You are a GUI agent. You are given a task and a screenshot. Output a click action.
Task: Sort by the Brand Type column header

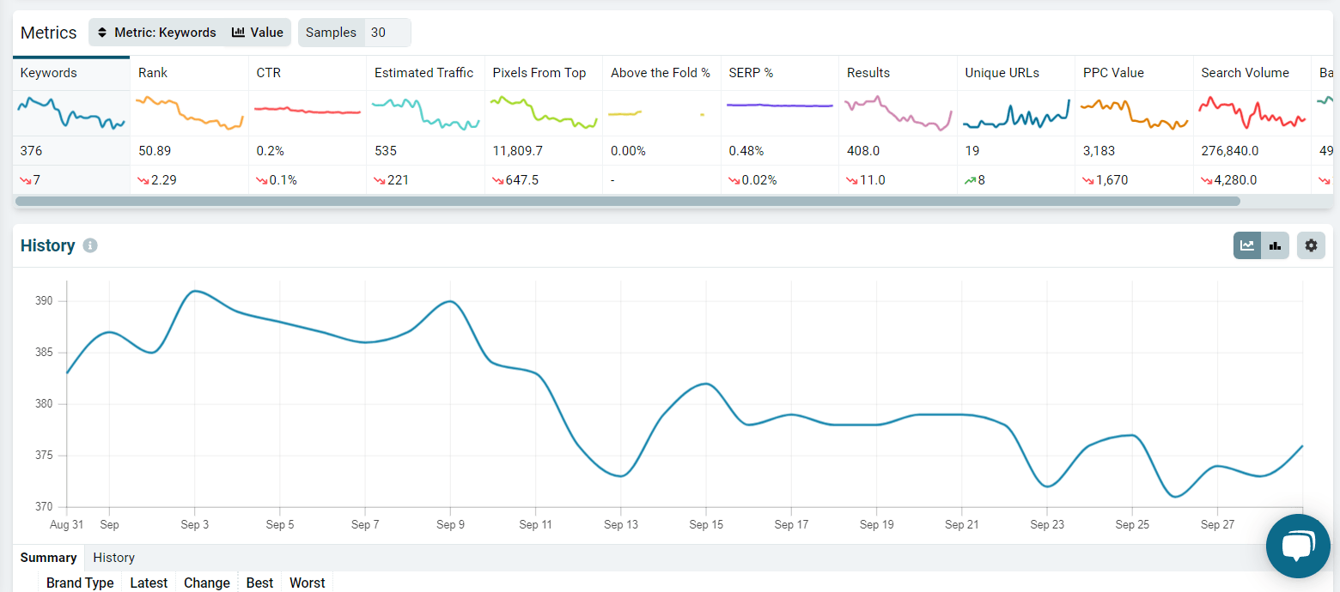80,583
